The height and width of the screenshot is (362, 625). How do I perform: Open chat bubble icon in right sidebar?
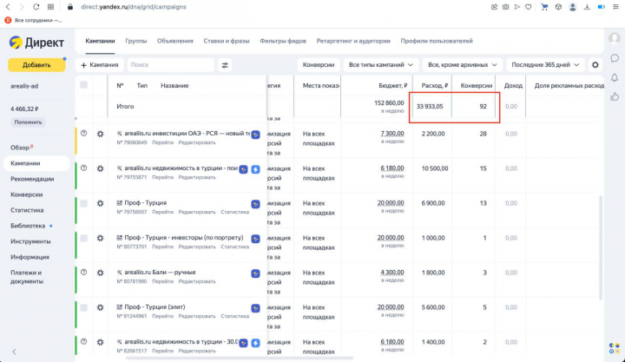615,58
